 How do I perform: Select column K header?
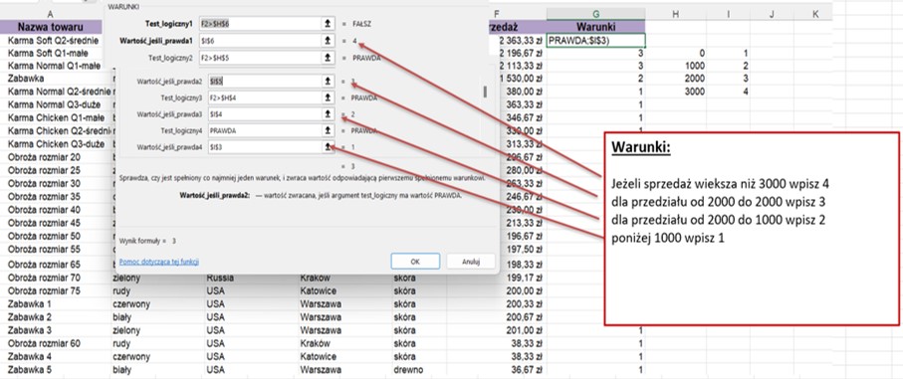(x=814, y=14)
